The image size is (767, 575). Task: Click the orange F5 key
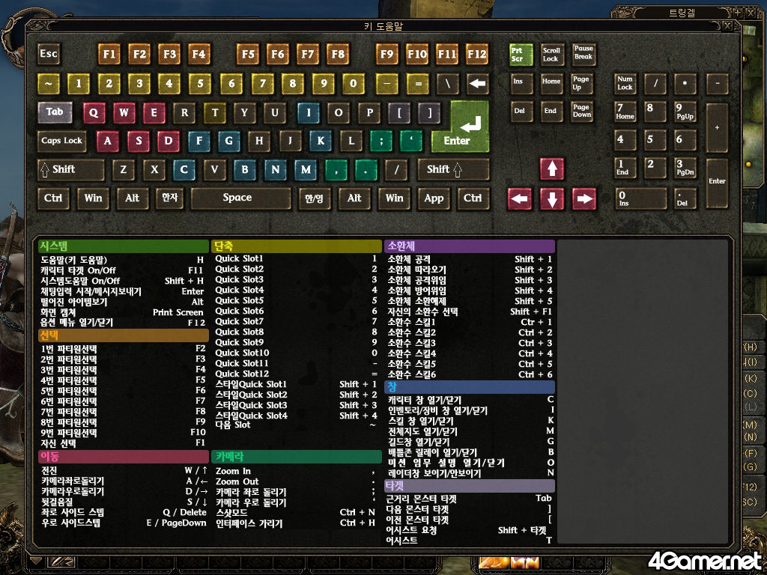pyautogui.click(x=248, y=54)
